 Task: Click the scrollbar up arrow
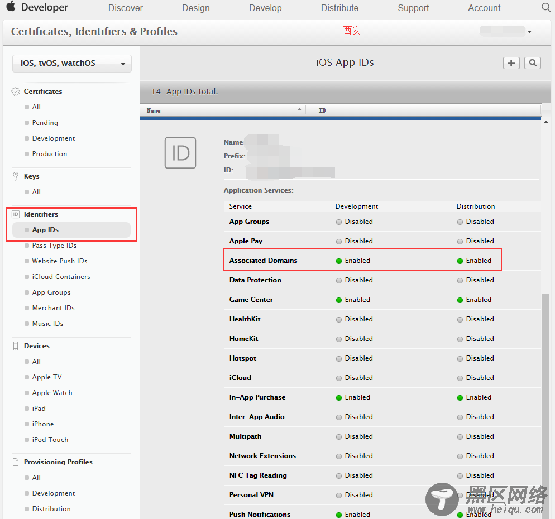click(546, 122)
